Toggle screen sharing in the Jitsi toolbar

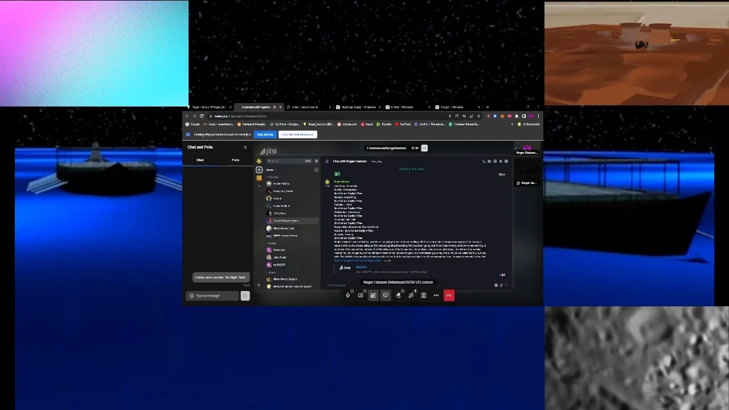click(373, 296)
